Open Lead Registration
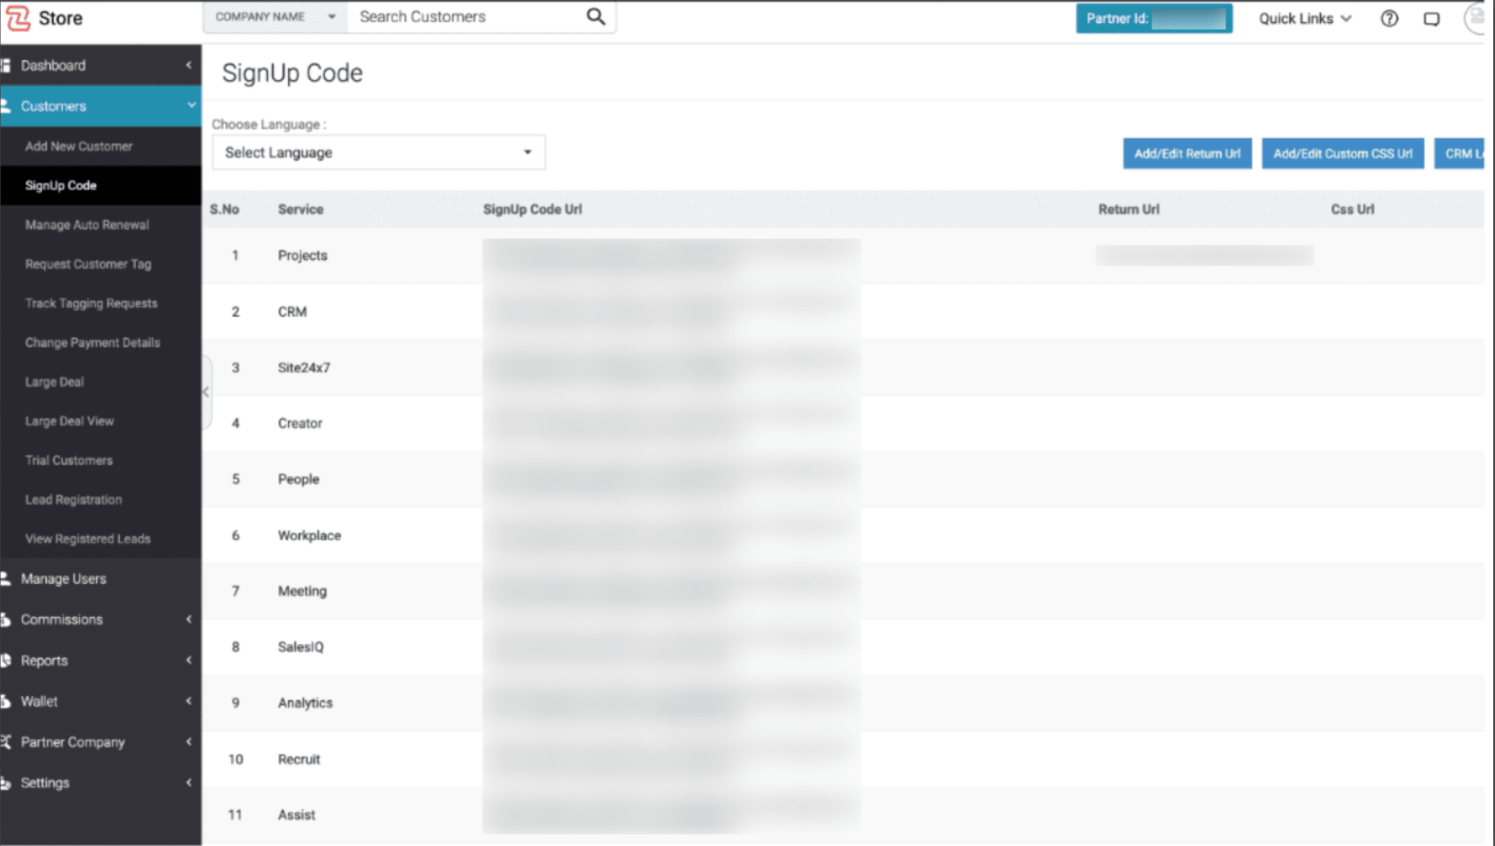Screen dimensions: 1495x846 tap(73, 500)
